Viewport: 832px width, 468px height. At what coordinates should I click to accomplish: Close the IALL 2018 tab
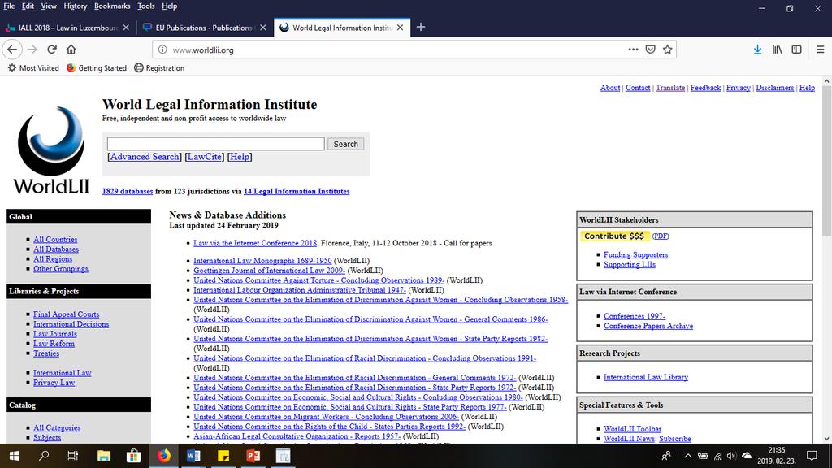click(x=126, y=28)
